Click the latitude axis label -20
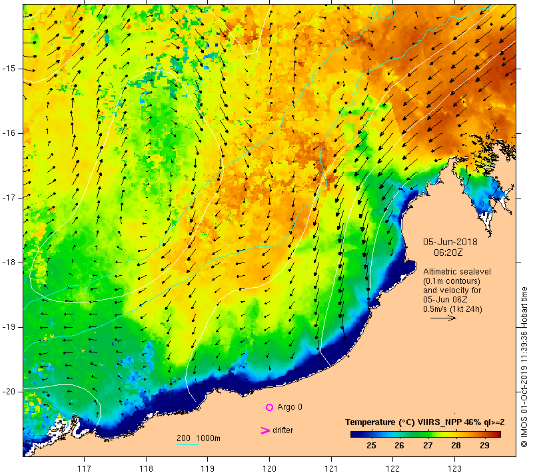The width and height of the screenshot is (533, 473). 8,392
